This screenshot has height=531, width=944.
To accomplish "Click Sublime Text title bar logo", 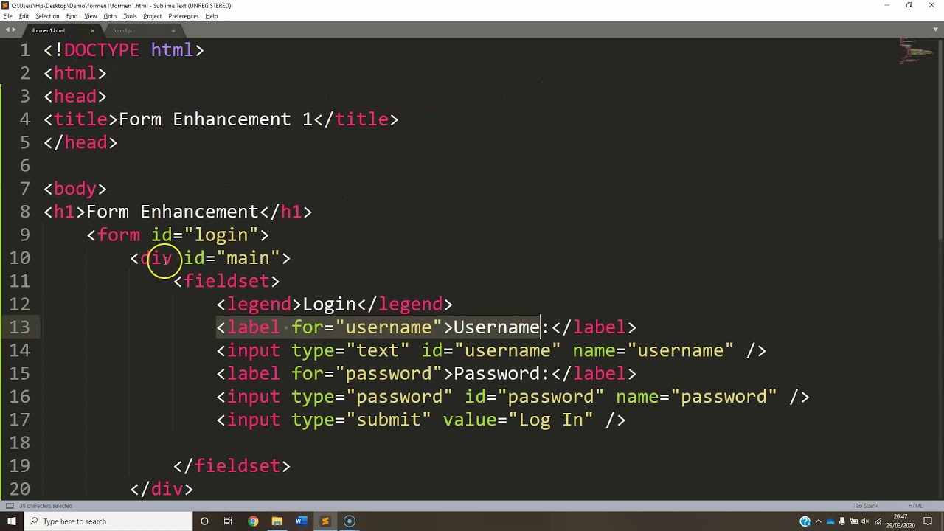I will (5, 5).
